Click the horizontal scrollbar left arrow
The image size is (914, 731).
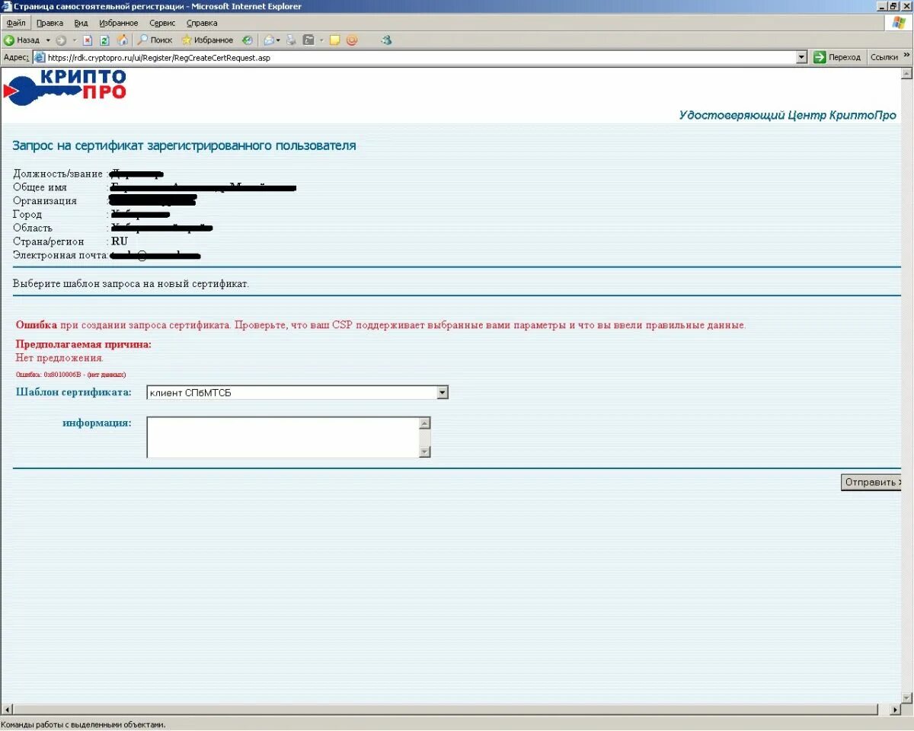coord(7,710)
